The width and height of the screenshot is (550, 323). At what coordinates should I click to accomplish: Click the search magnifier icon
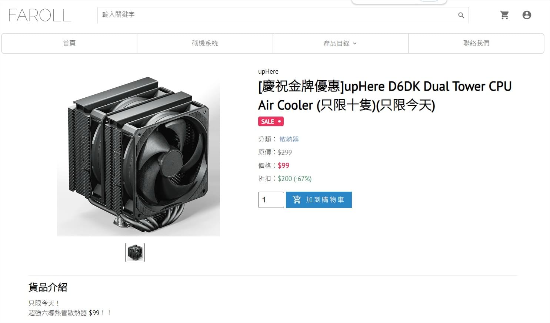[x=461, y=15]
